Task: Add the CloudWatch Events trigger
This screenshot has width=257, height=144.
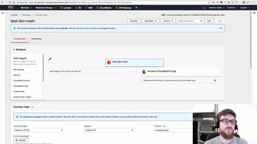Action: [21, 80]
